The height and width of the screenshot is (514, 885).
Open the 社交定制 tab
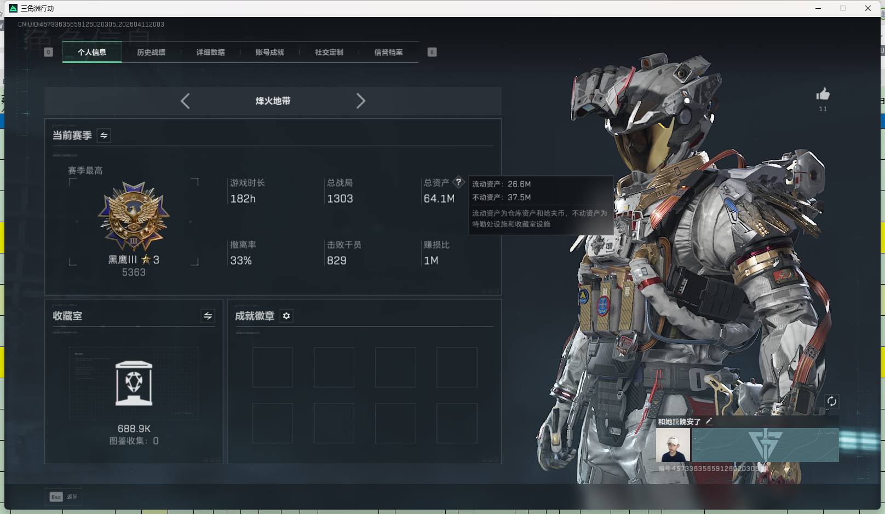point(329,52)
